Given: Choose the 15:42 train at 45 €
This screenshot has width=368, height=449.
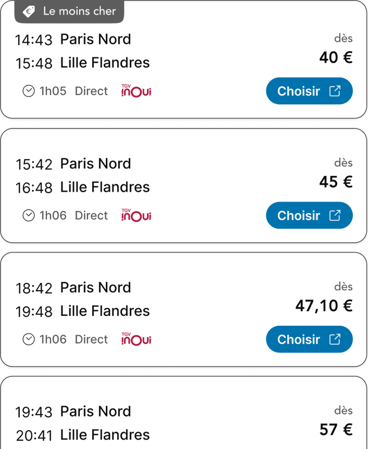Looking at the screenshot, I should click(x=309, y=216).
